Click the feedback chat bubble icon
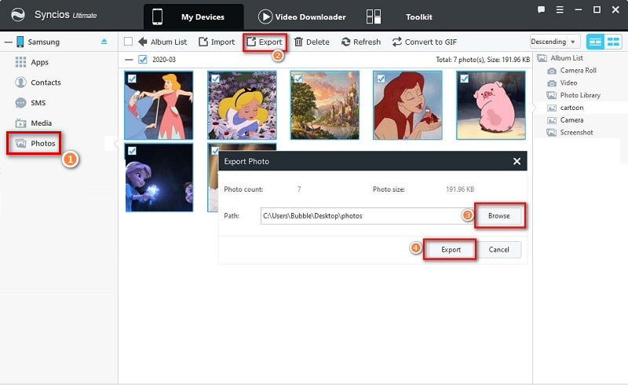Image resolution: width=628 pixels, height=385 pixels. point(541,9)
